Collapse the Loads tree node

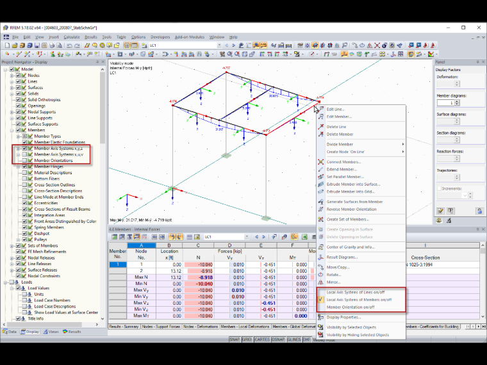5,282
